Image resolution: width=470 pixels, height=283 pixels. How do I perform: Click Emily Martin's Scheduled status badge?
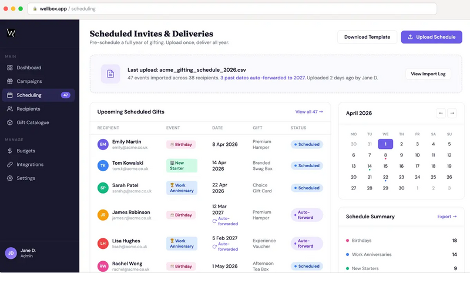point(307,144)
